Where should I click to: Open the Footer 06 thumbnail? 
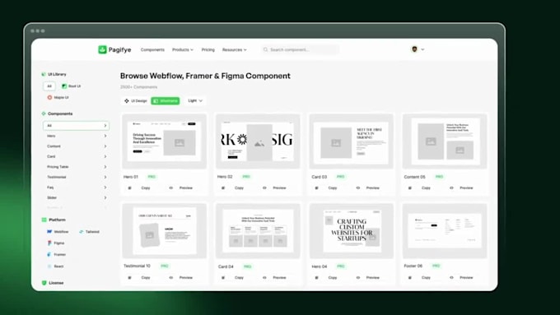(445, 231)
